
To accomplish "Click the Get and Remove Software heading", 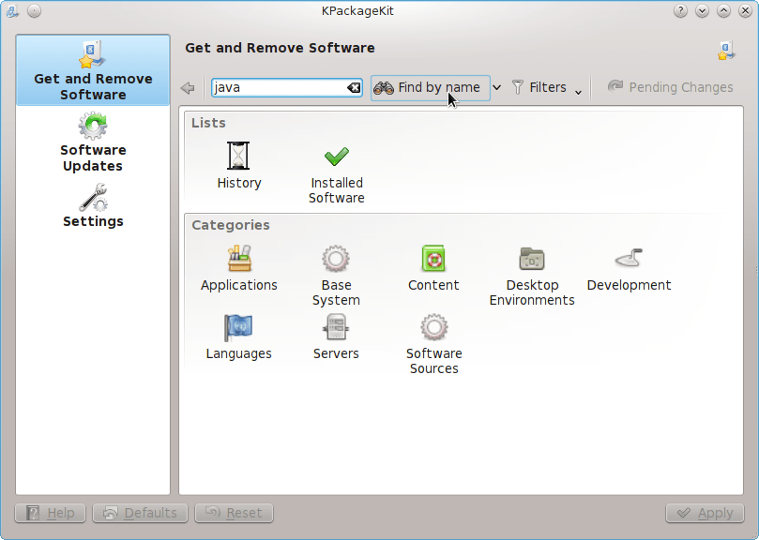I will 280,48.
